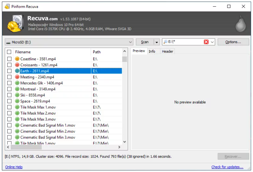This screenshot has width=253, height=172.
Task: Click the Piriform Recuva title bar icon
Action: [7, 7]
